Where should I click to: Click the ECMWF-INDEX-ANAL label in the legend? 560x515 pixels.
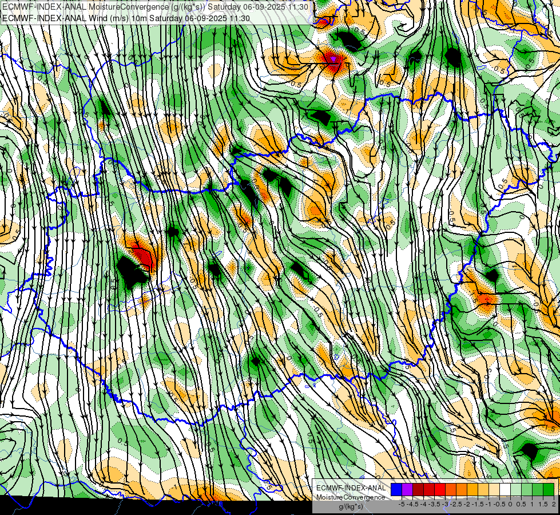point(351,488)
